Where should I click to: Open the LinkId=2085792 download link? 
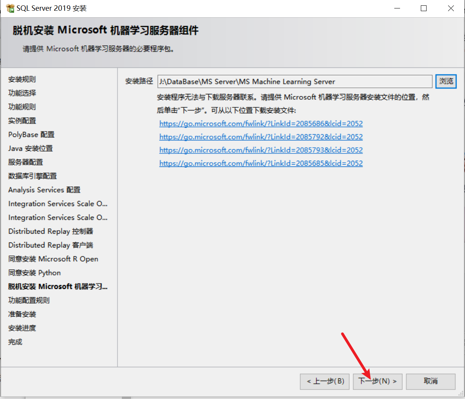point(261,137)
